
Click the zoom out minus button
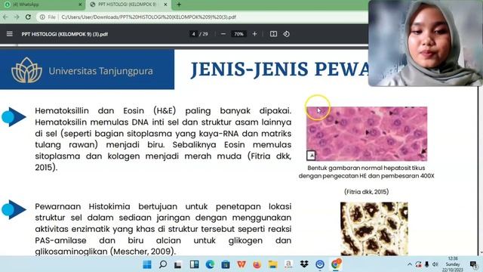click(x=223, y=34)
